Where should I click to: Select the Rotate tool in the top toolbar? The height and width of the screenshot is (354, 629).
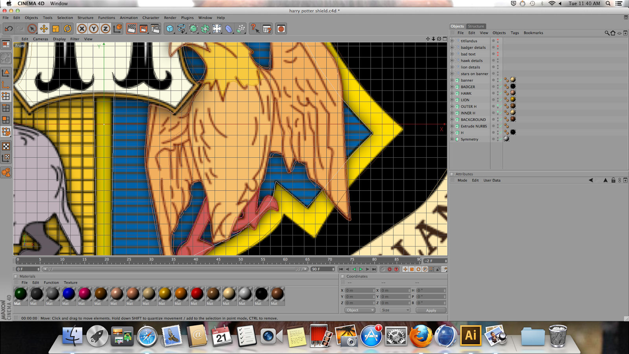(68, 29)
